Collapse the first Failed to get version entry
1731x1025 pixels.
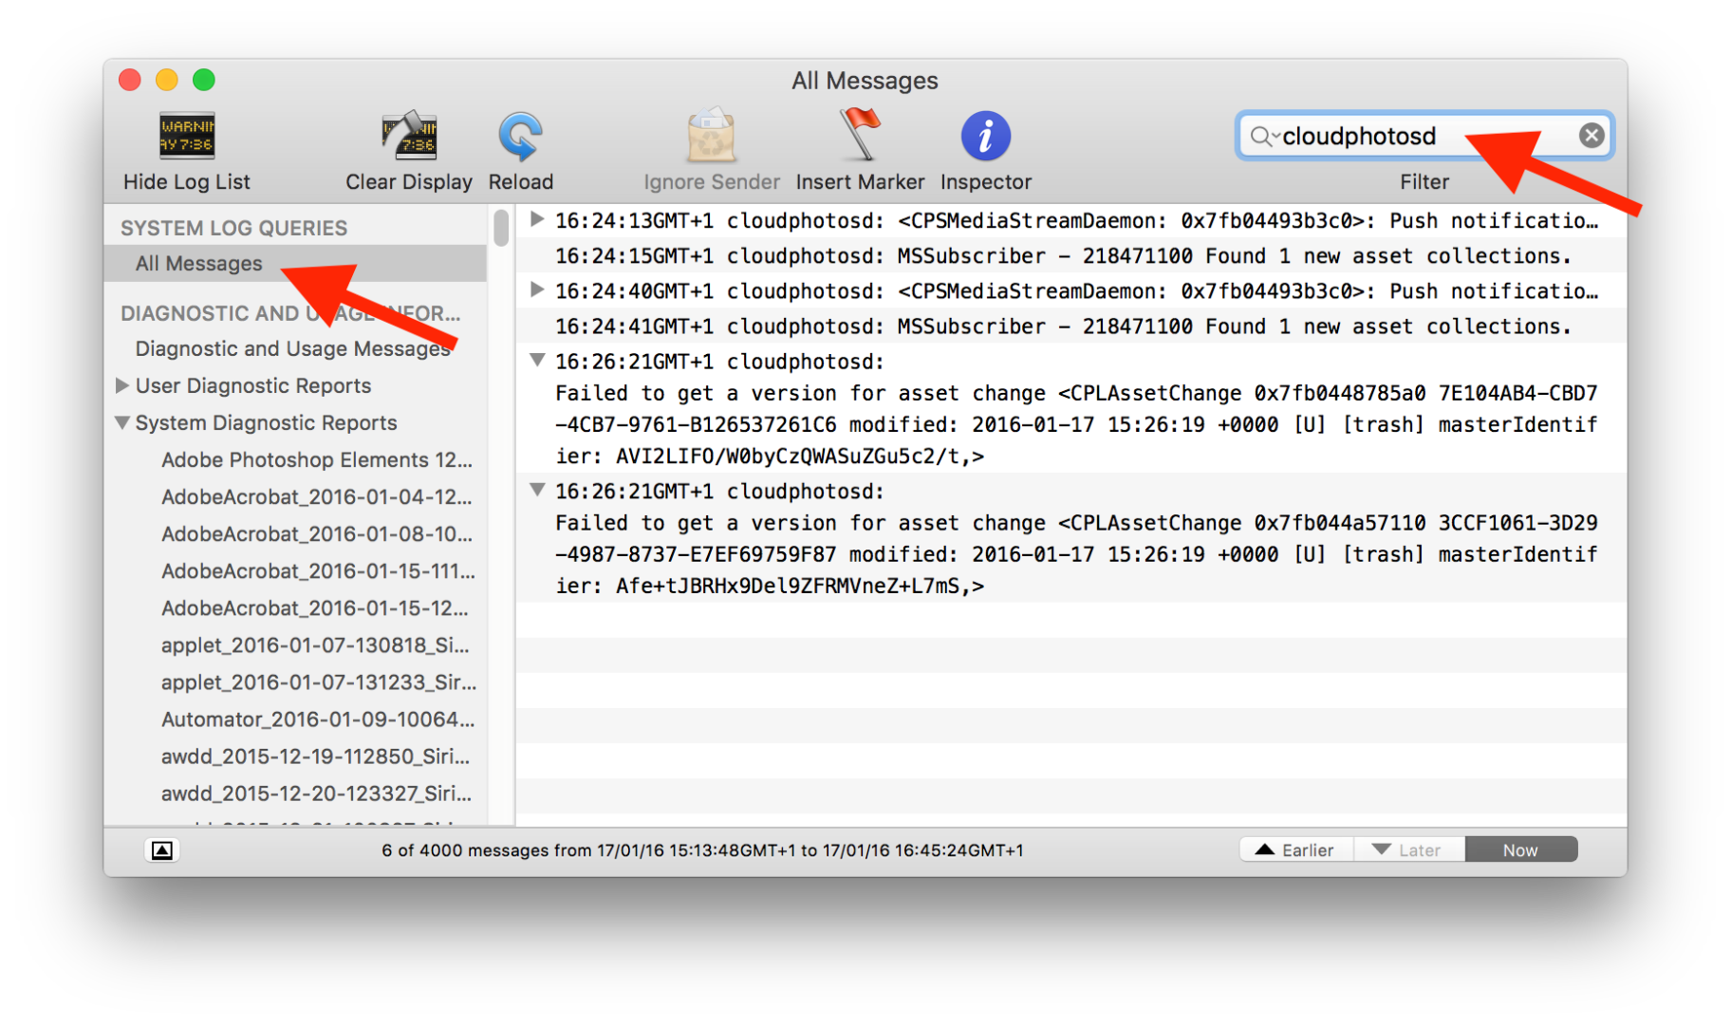[x=537, y=360]
